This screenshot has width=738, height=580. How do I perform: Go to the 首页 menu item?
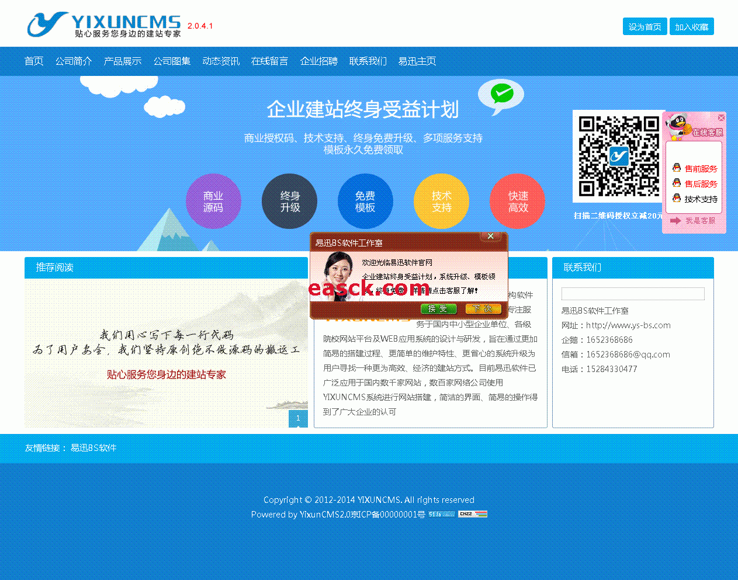pyautogui.click(x=34, y=61)
